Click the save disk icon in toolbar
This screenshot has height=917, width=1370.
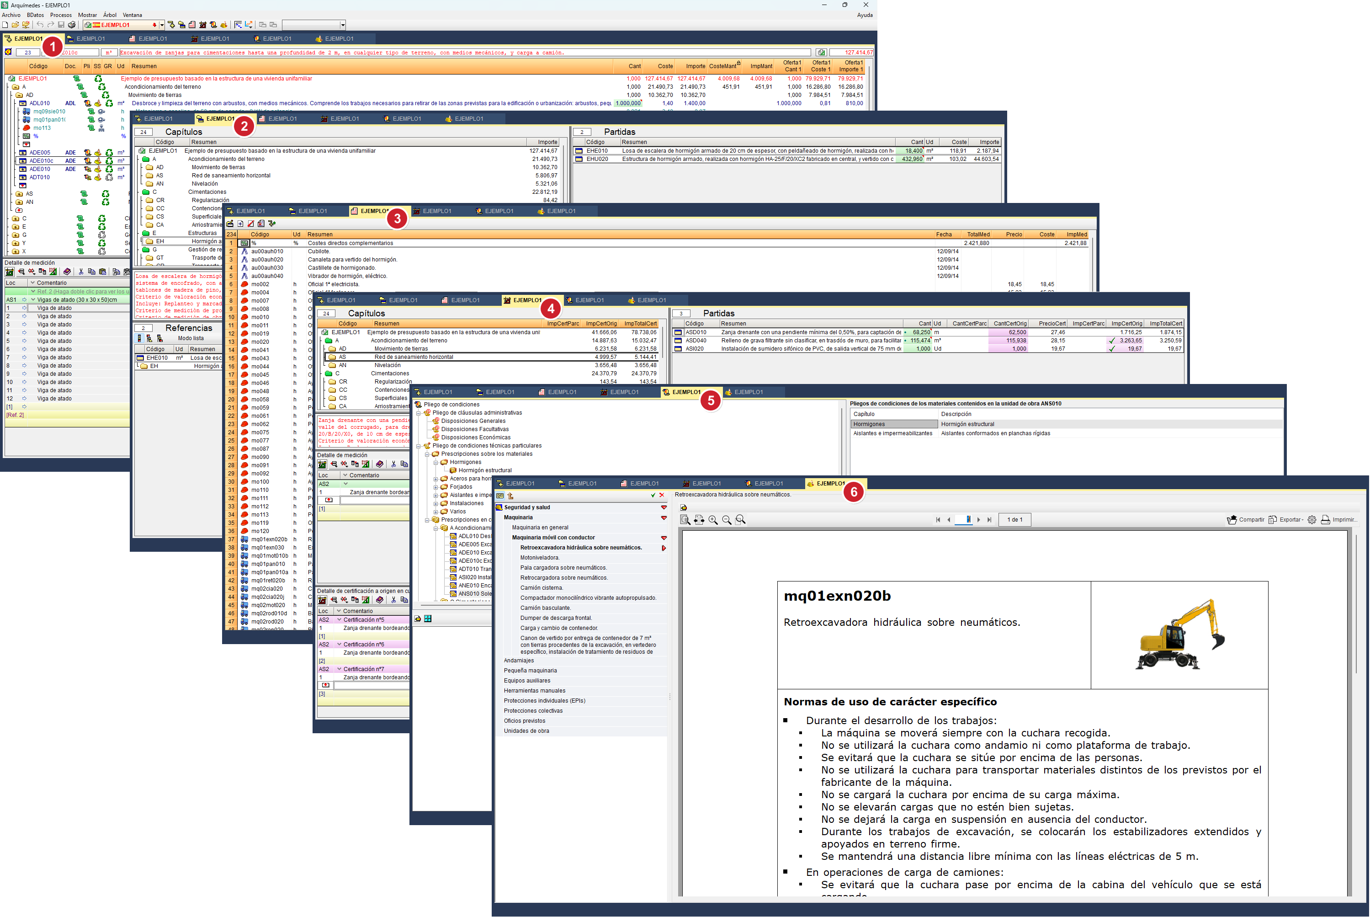(x=61, y=25)
